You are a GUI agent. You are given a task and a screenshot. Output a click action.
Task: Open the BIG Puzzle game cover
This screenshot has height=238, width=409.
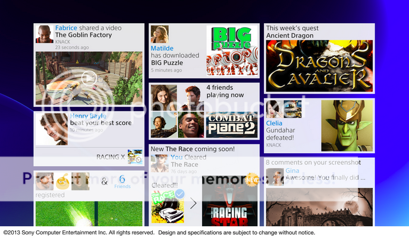(232, 50)
